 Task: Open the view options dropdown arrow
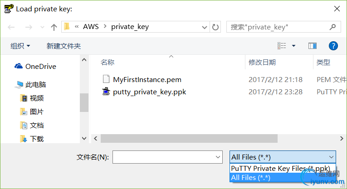tap(293, 46)
